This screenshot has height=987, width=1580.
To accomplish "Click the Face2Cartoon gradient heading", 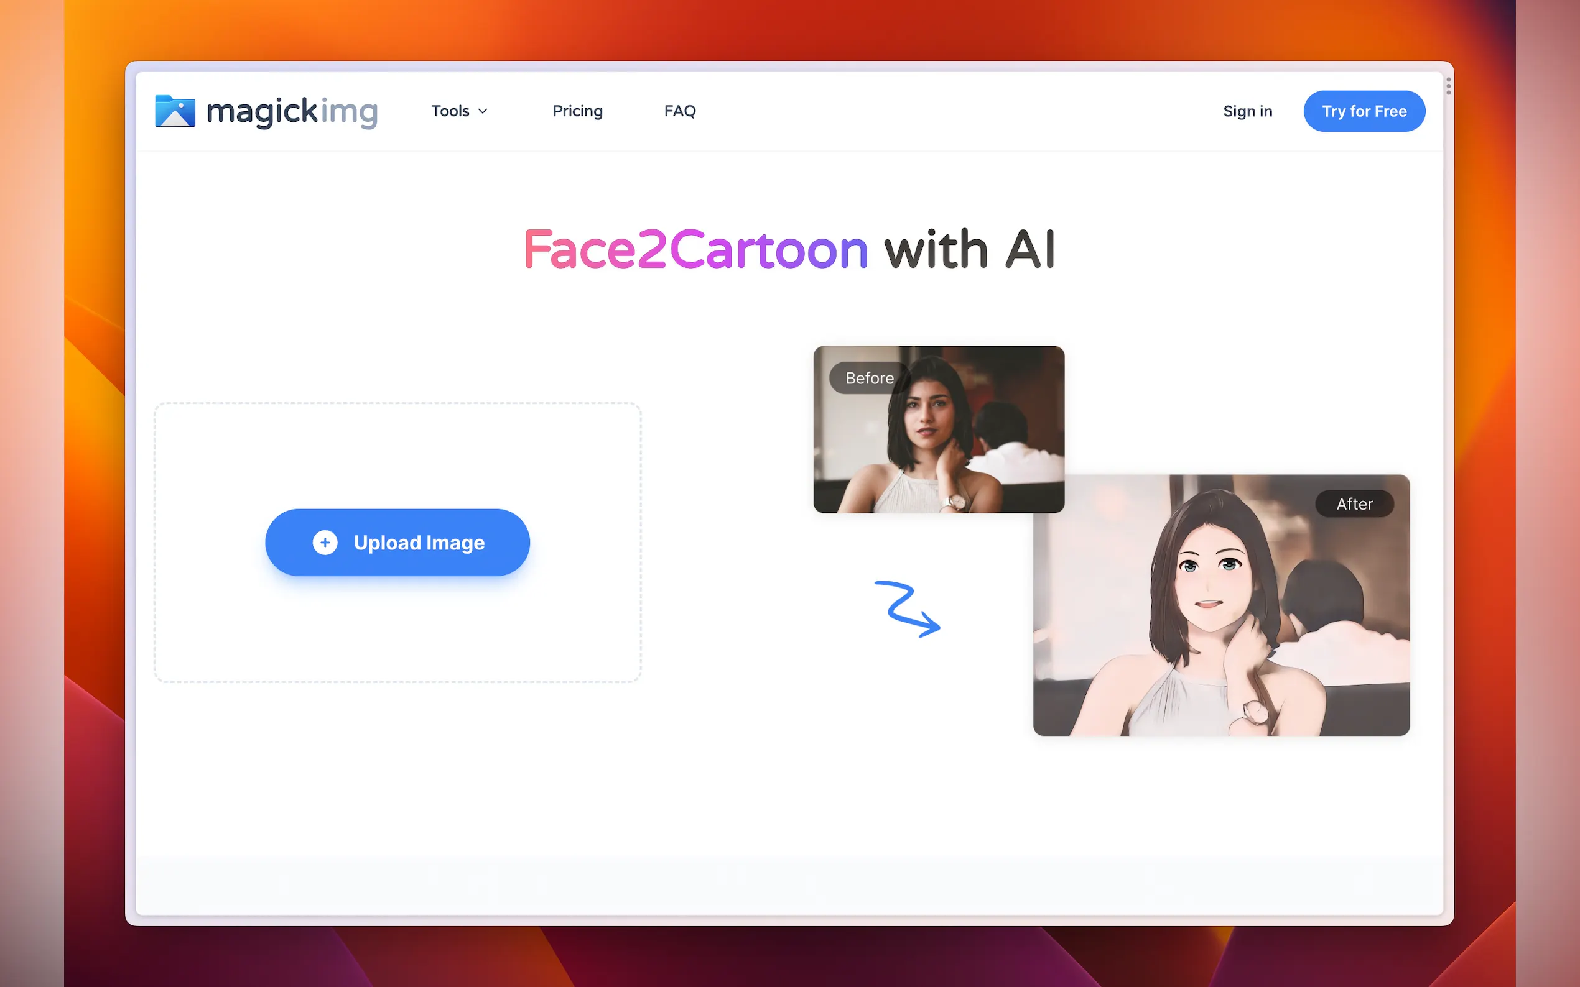I will (x=695, y=249).
